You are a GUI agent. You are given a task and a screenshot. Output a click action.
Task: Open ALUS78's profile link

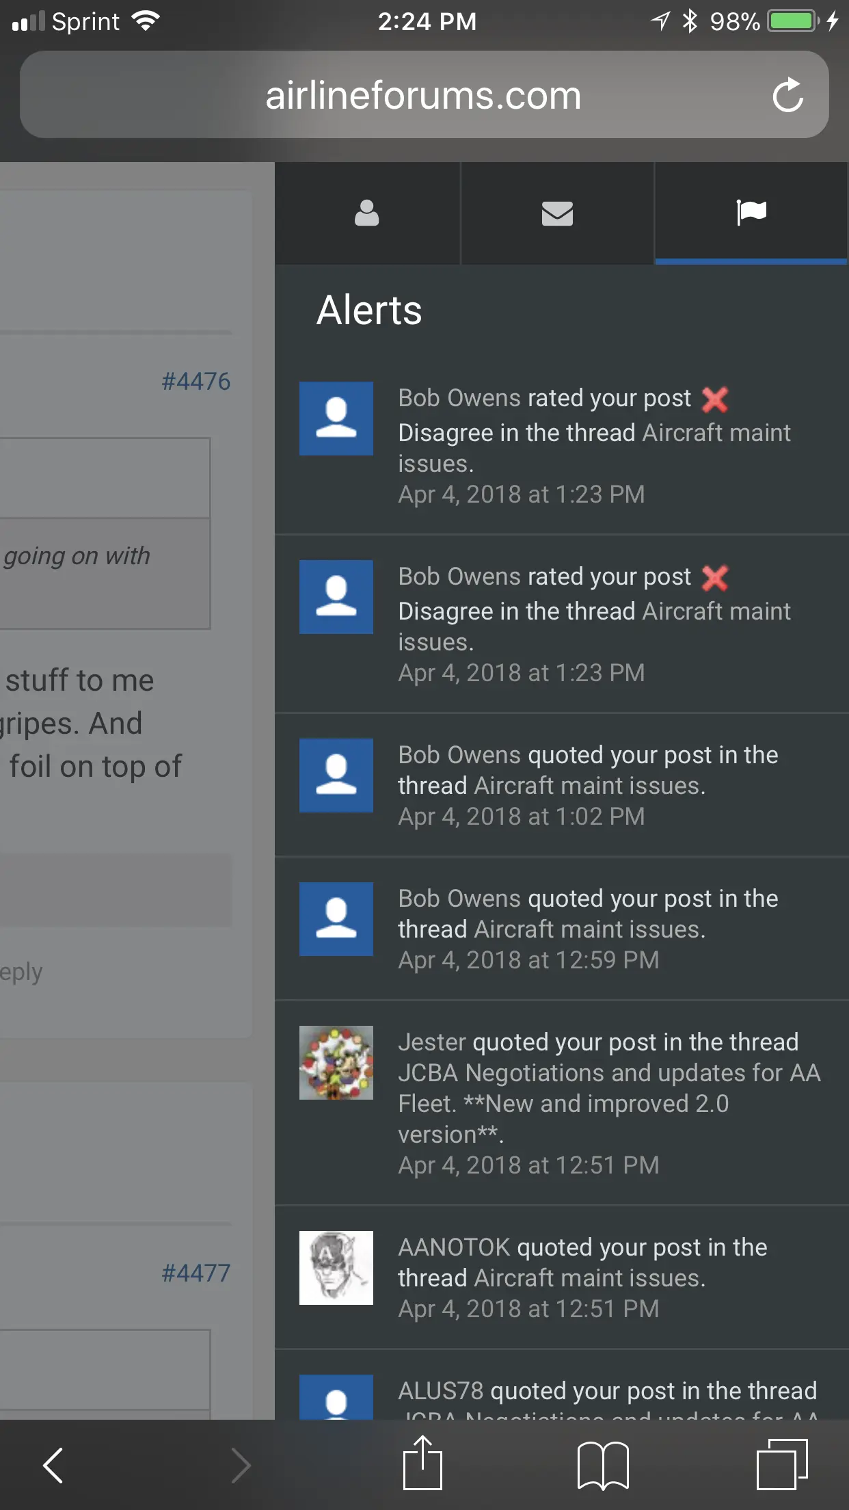tap(441, 1391)
